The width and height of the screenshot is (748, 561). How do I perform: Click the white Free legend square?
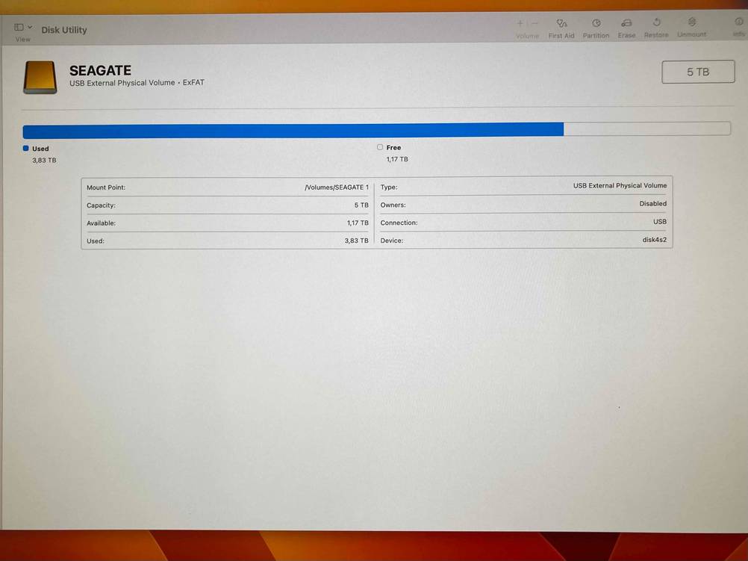(380, 147)
